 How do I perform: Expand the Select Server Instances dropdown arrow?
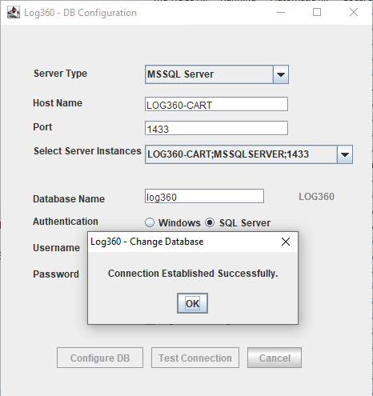pos(345,154)
